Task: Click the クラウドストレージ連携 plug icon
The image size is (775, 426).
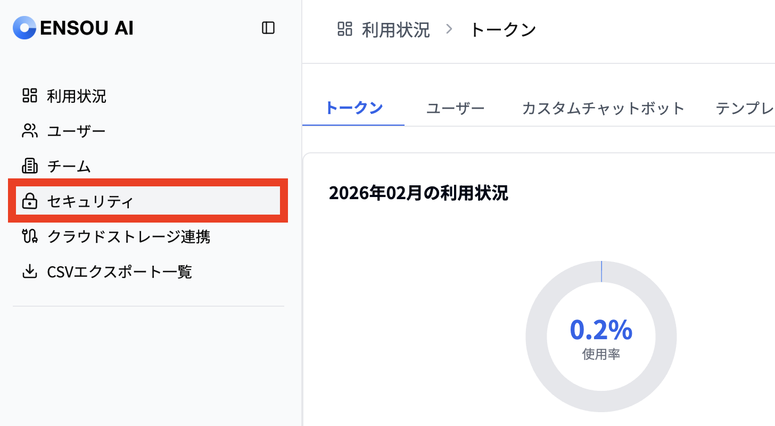Action: (x=29, y=236)
